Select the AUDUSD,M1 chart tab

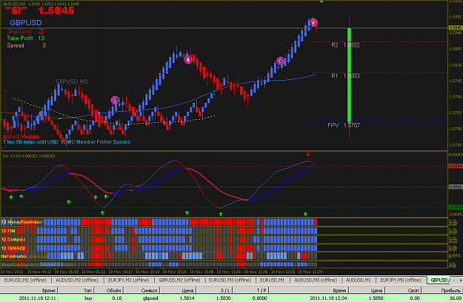point(358,280)
